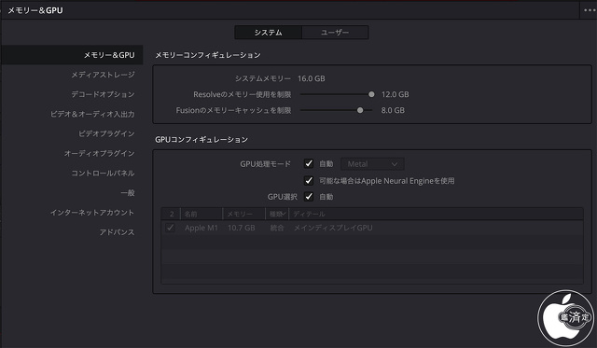Click the 8.0 GB Fusion cache value

click(x=393, y=110)
